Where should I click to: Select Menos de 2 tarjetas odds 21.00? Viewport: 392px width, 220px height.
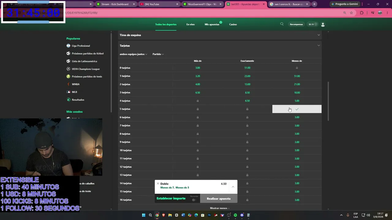[x=297, y=84]
